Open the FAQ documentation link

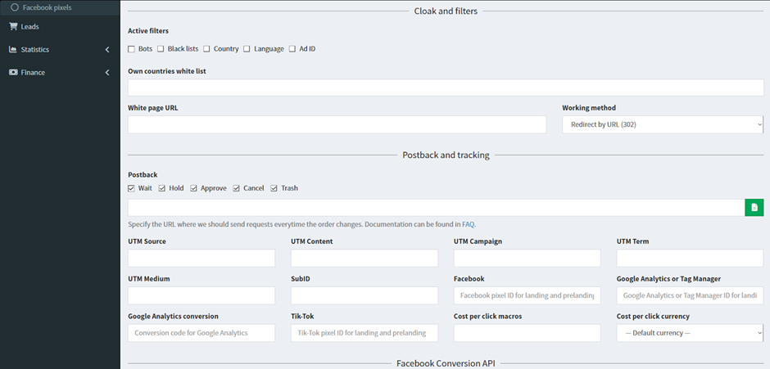pyautogui.click(x=468, y=224)
